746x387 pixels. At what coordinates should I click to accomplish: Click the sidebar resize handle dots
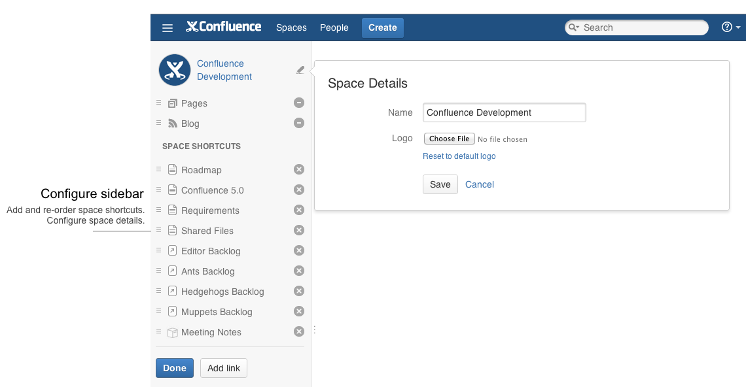tap(315, 329)
